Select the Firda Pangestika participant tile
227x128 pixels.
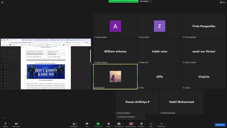tap(204, 26)
